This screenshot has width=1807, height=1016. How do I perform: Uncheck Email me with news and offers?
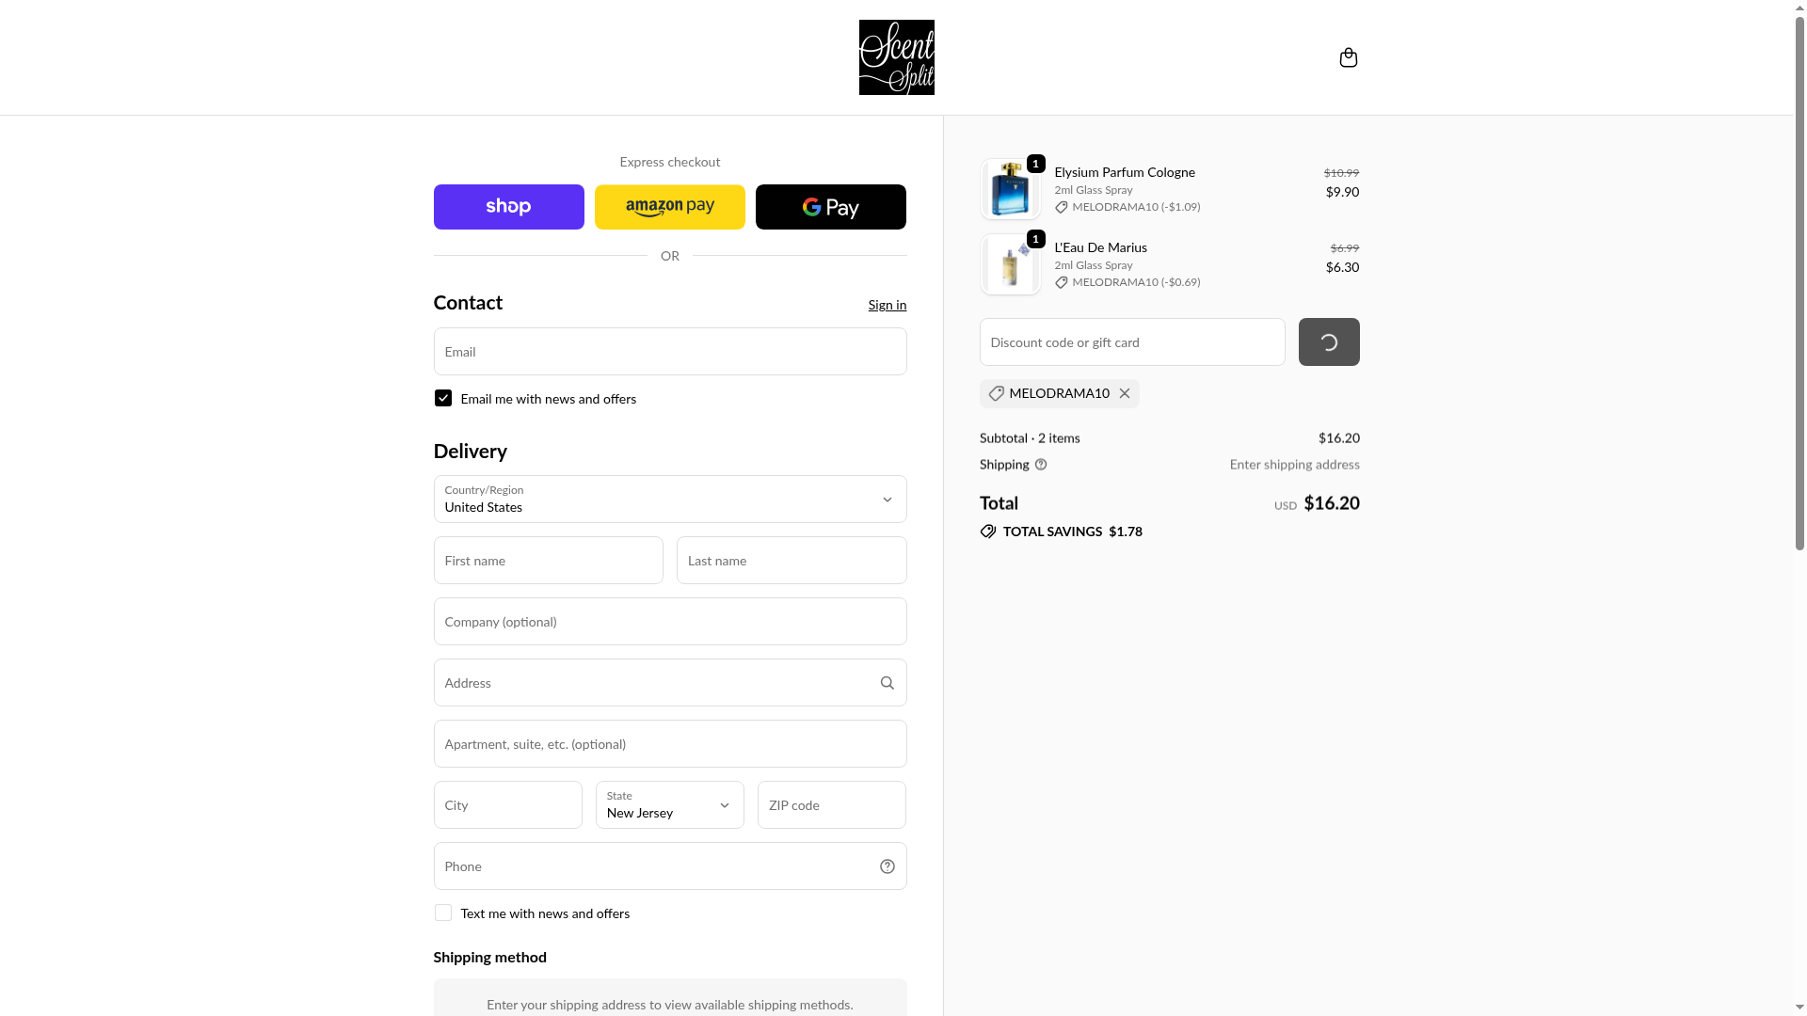443,399
